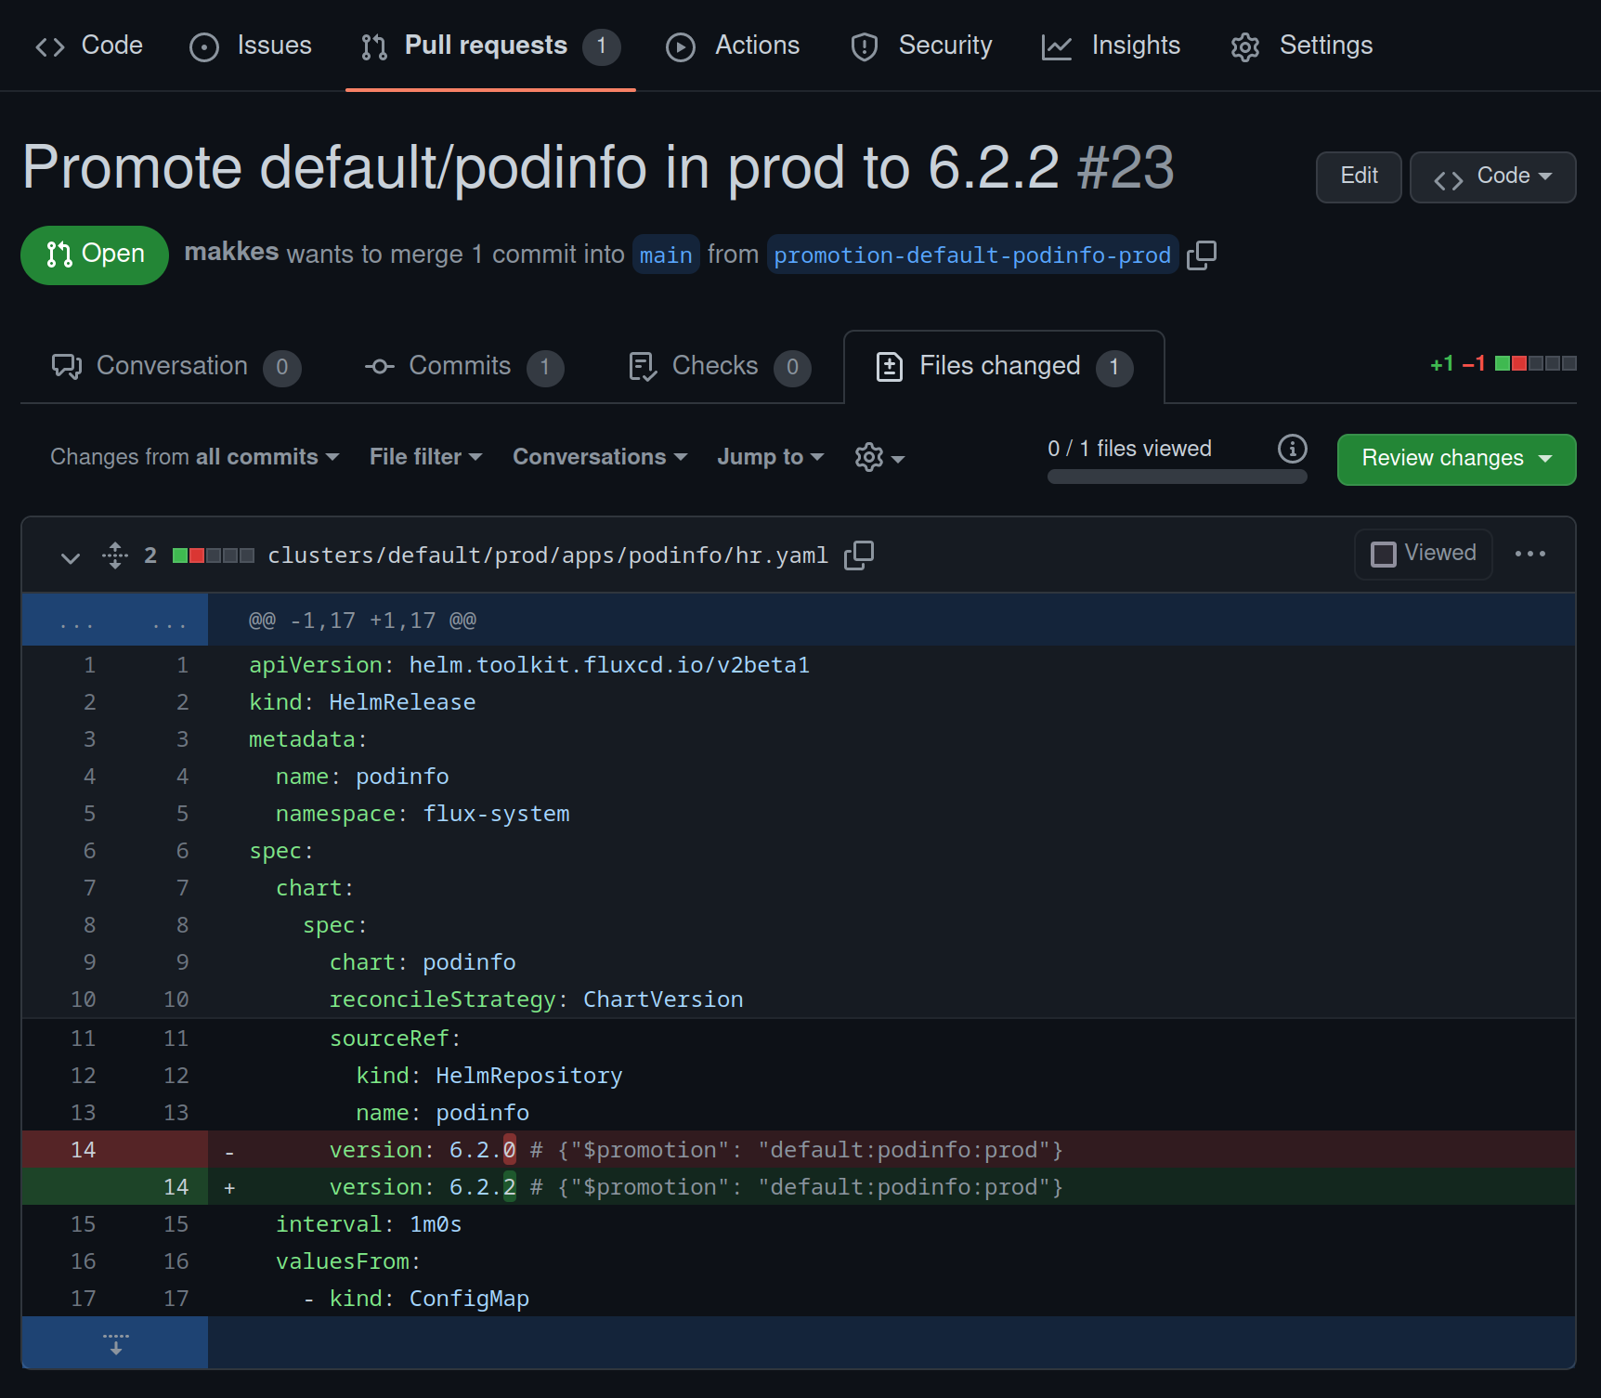This screenshot has width=1601, height=1398.
Task: Open the Insights tab
Action: pos(1111,46)
